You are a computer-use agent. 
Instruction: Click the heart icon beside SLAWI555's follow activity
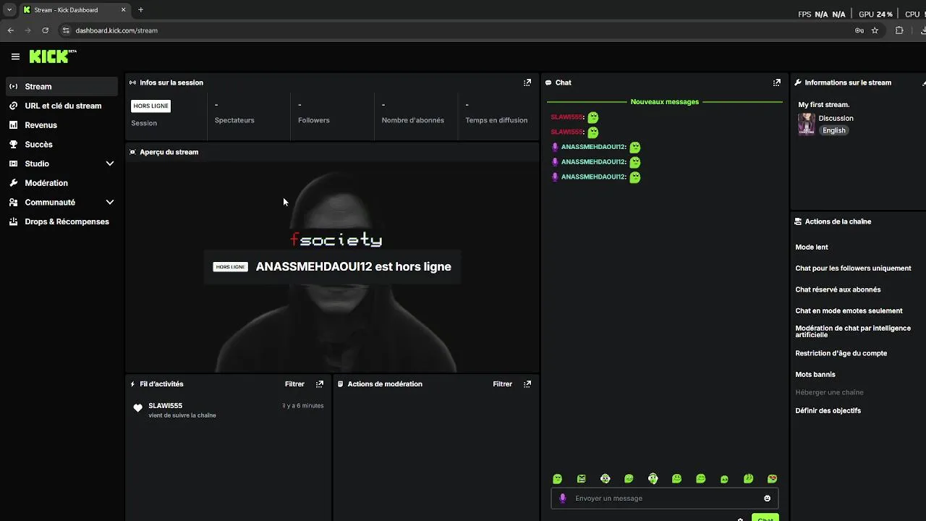(138, 408)
